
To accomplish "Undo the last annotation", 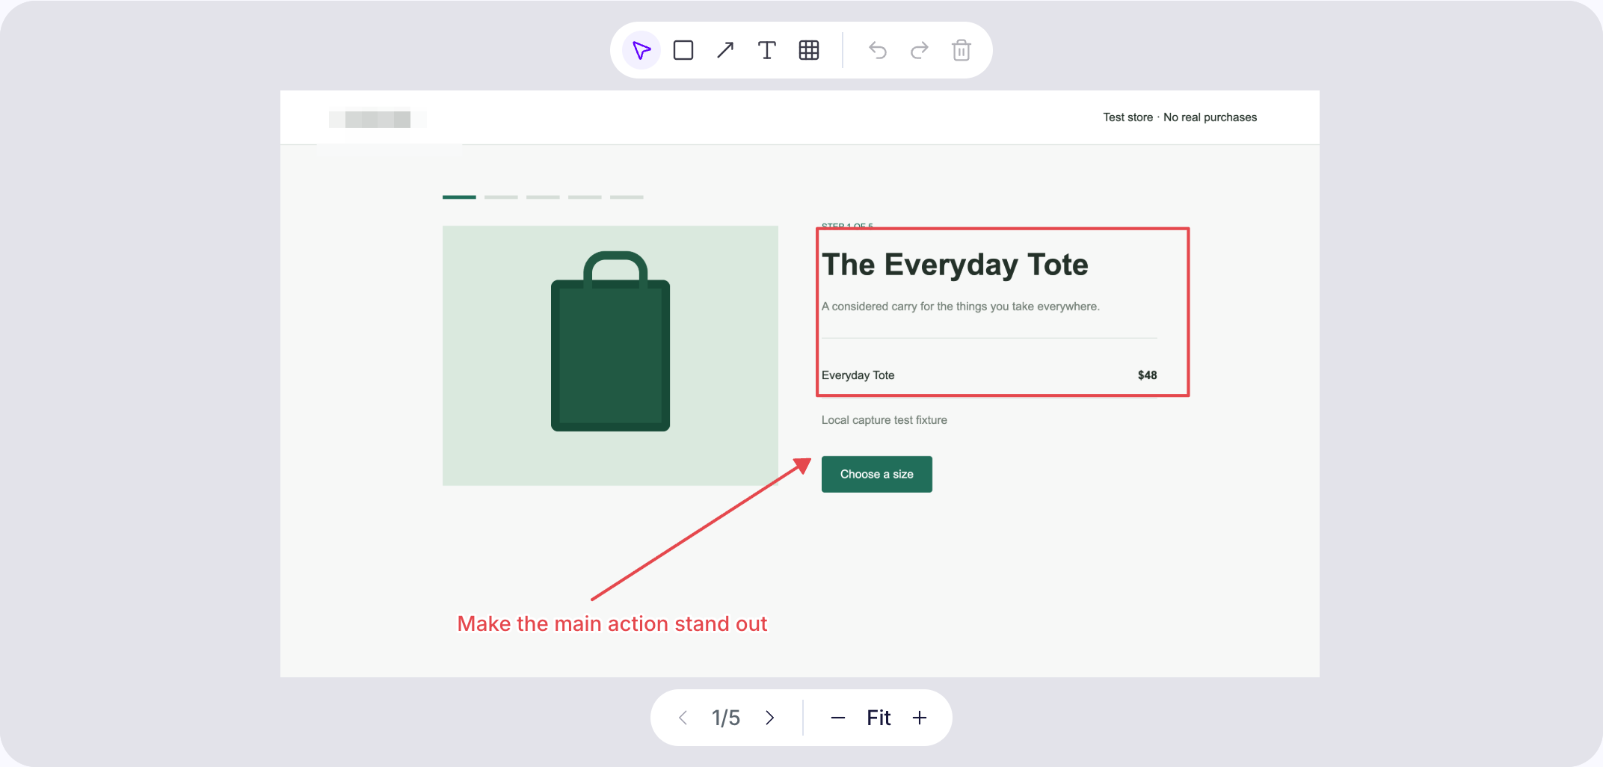I will pyautogui.click(x=878, y=50).
